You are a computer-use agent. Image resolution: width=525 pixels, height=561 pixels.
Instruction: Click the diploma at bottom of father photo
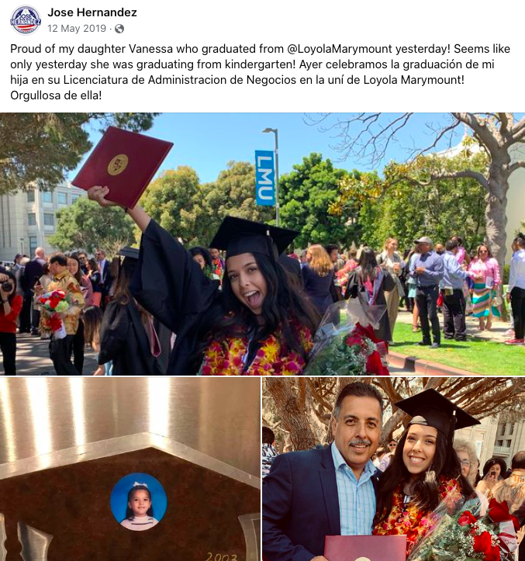pos(365,548)
